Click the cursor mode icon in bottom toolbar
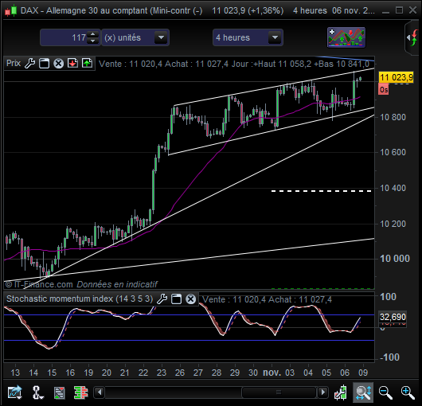The image size is (422, 406). [37, 392]
